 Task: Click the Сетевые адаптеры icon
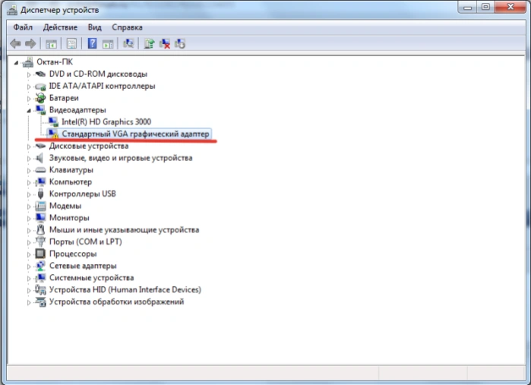(x=40, y=266)
